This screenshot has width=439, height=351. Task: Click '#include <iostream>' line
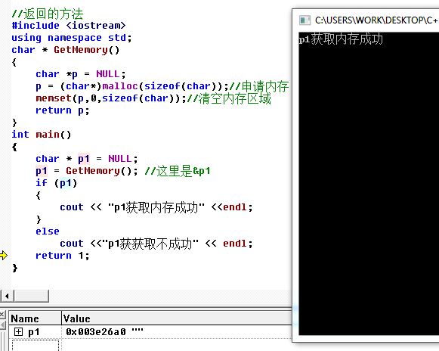(x=69, y=26)
